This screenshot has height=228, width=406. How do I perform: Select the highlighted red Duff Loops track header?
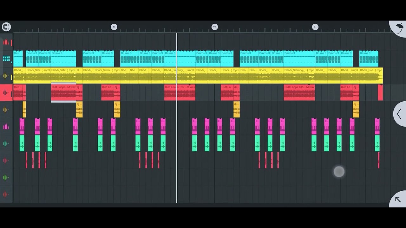tap(6, 93)
